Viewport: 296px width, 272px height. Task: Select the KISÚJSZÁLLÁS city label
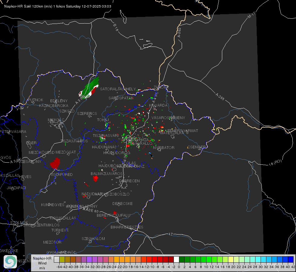click(63, 218)
